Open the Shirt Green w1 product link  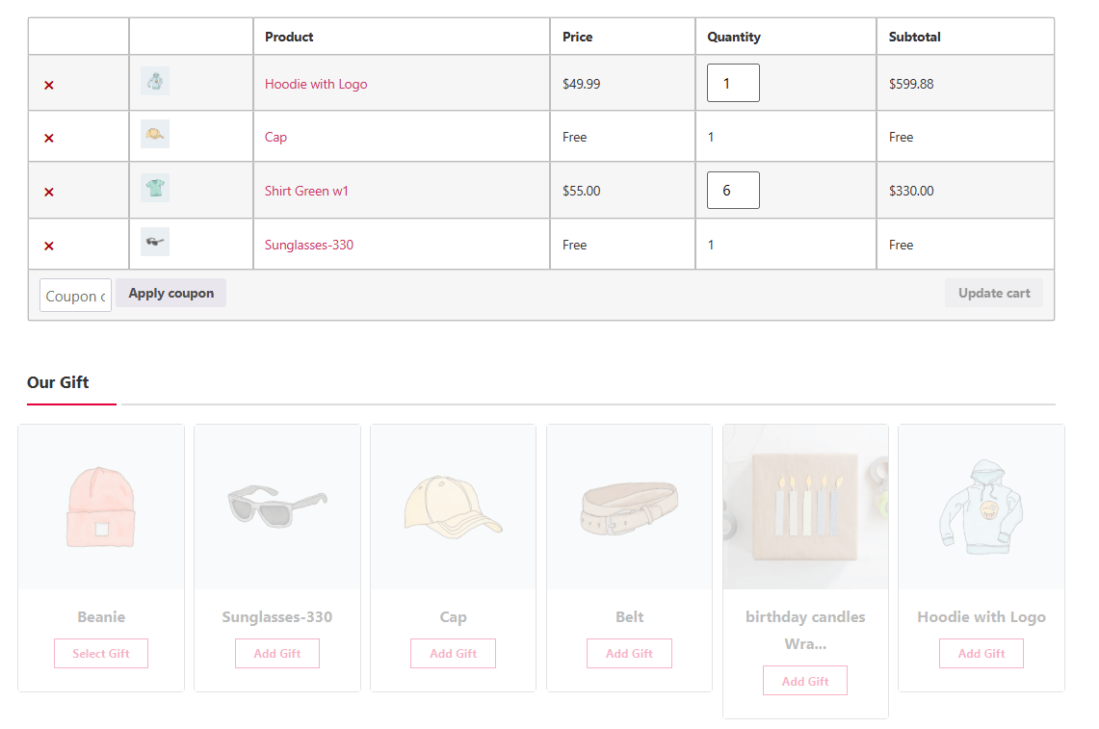point(306,191)
